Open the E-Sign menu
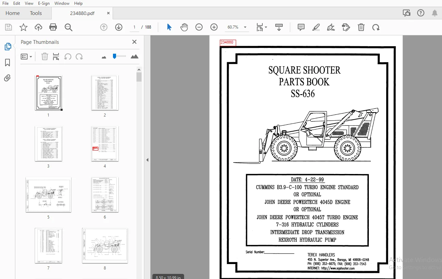 click(x=44, y=3)
